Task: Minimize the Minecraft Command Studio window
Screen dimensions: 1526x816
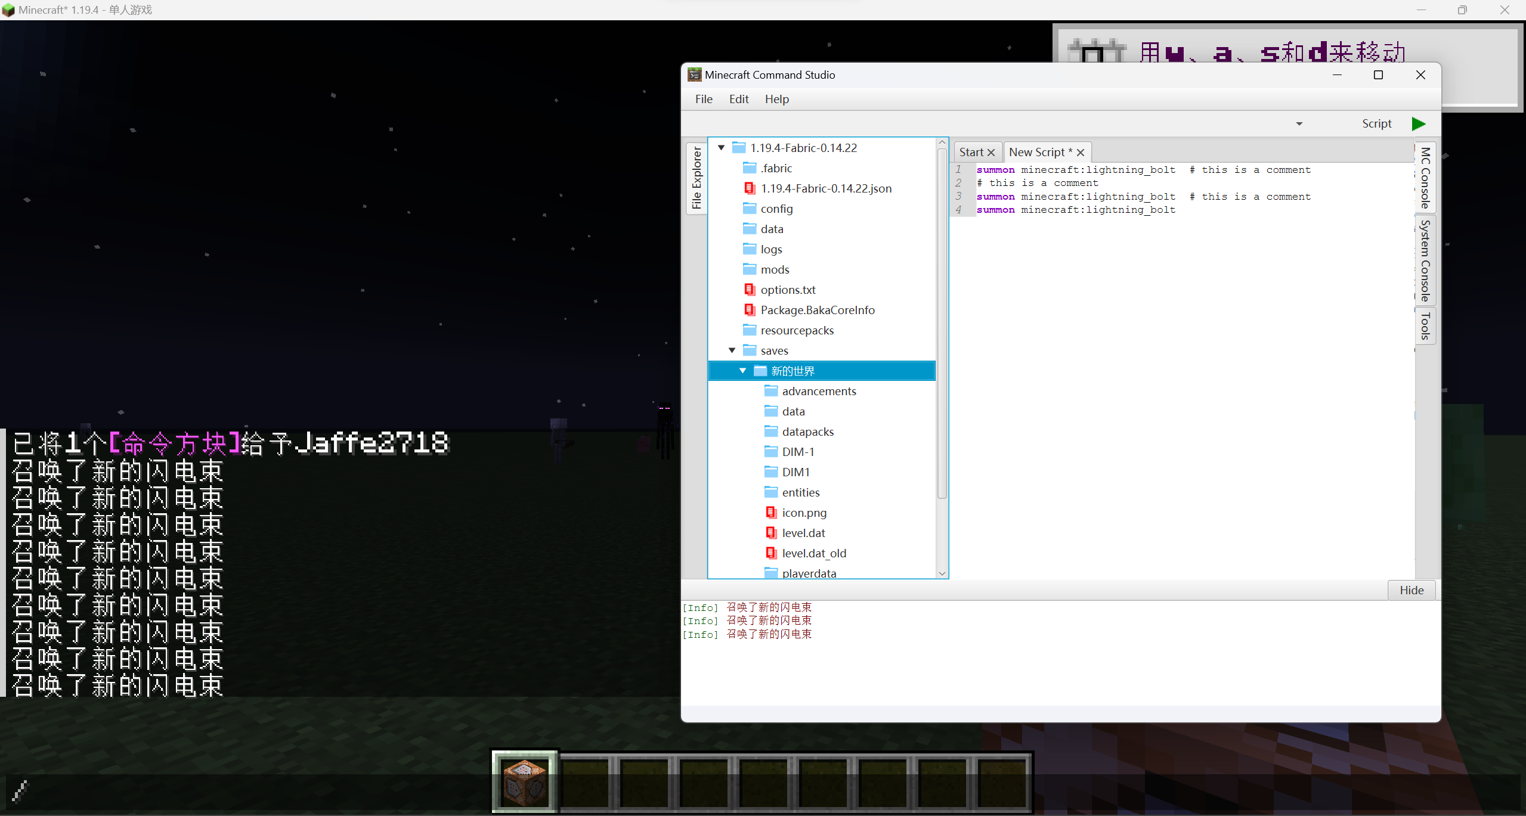Action: pyautogui.click(x=1337, y=75)
